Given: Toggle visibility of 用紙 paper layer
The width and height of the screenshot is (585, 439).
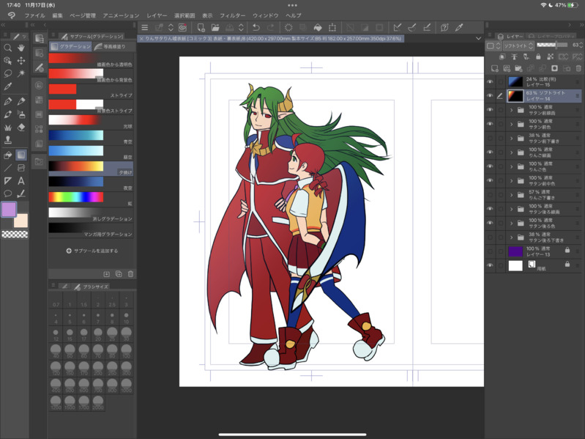Looking at the screenshot, I should pyautogui.click(x=490, y=265).
